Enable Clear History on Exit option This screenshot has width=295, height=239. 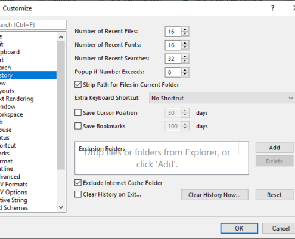tap(78, 194)
